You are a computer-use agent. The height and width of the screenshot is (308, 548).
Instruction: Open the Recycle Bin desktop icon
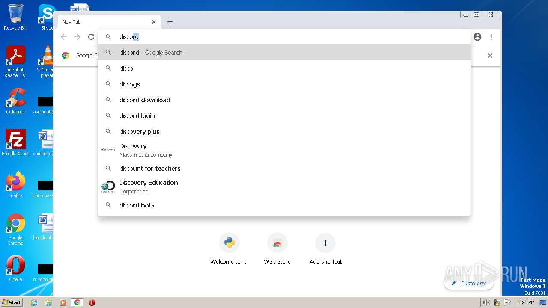[15, 17]
